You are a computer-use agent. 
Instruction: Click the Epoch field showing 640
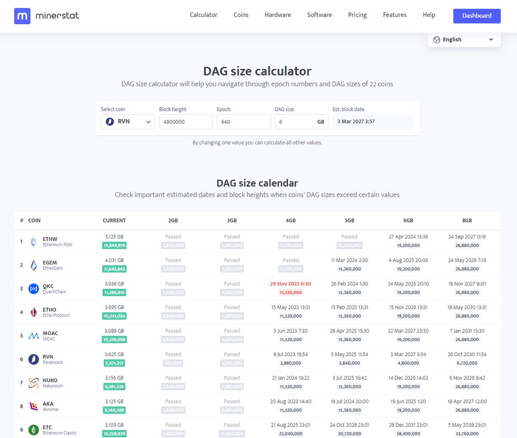point(244,122)
